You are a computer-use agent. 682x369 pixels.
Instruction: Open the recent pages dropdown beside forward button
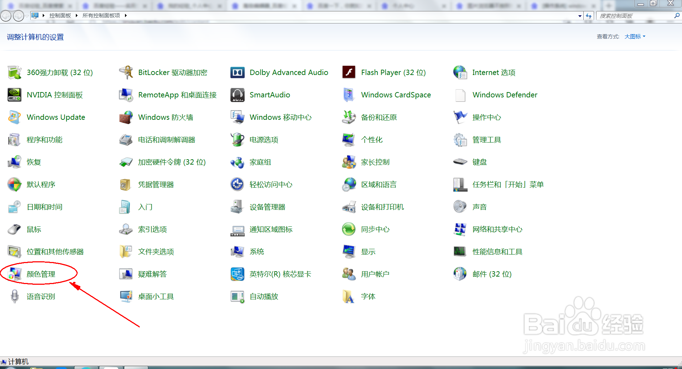pyautogui.click(x=27, y=16)
